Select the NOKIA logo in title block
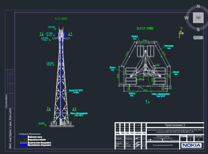 [x=191, y=145]
